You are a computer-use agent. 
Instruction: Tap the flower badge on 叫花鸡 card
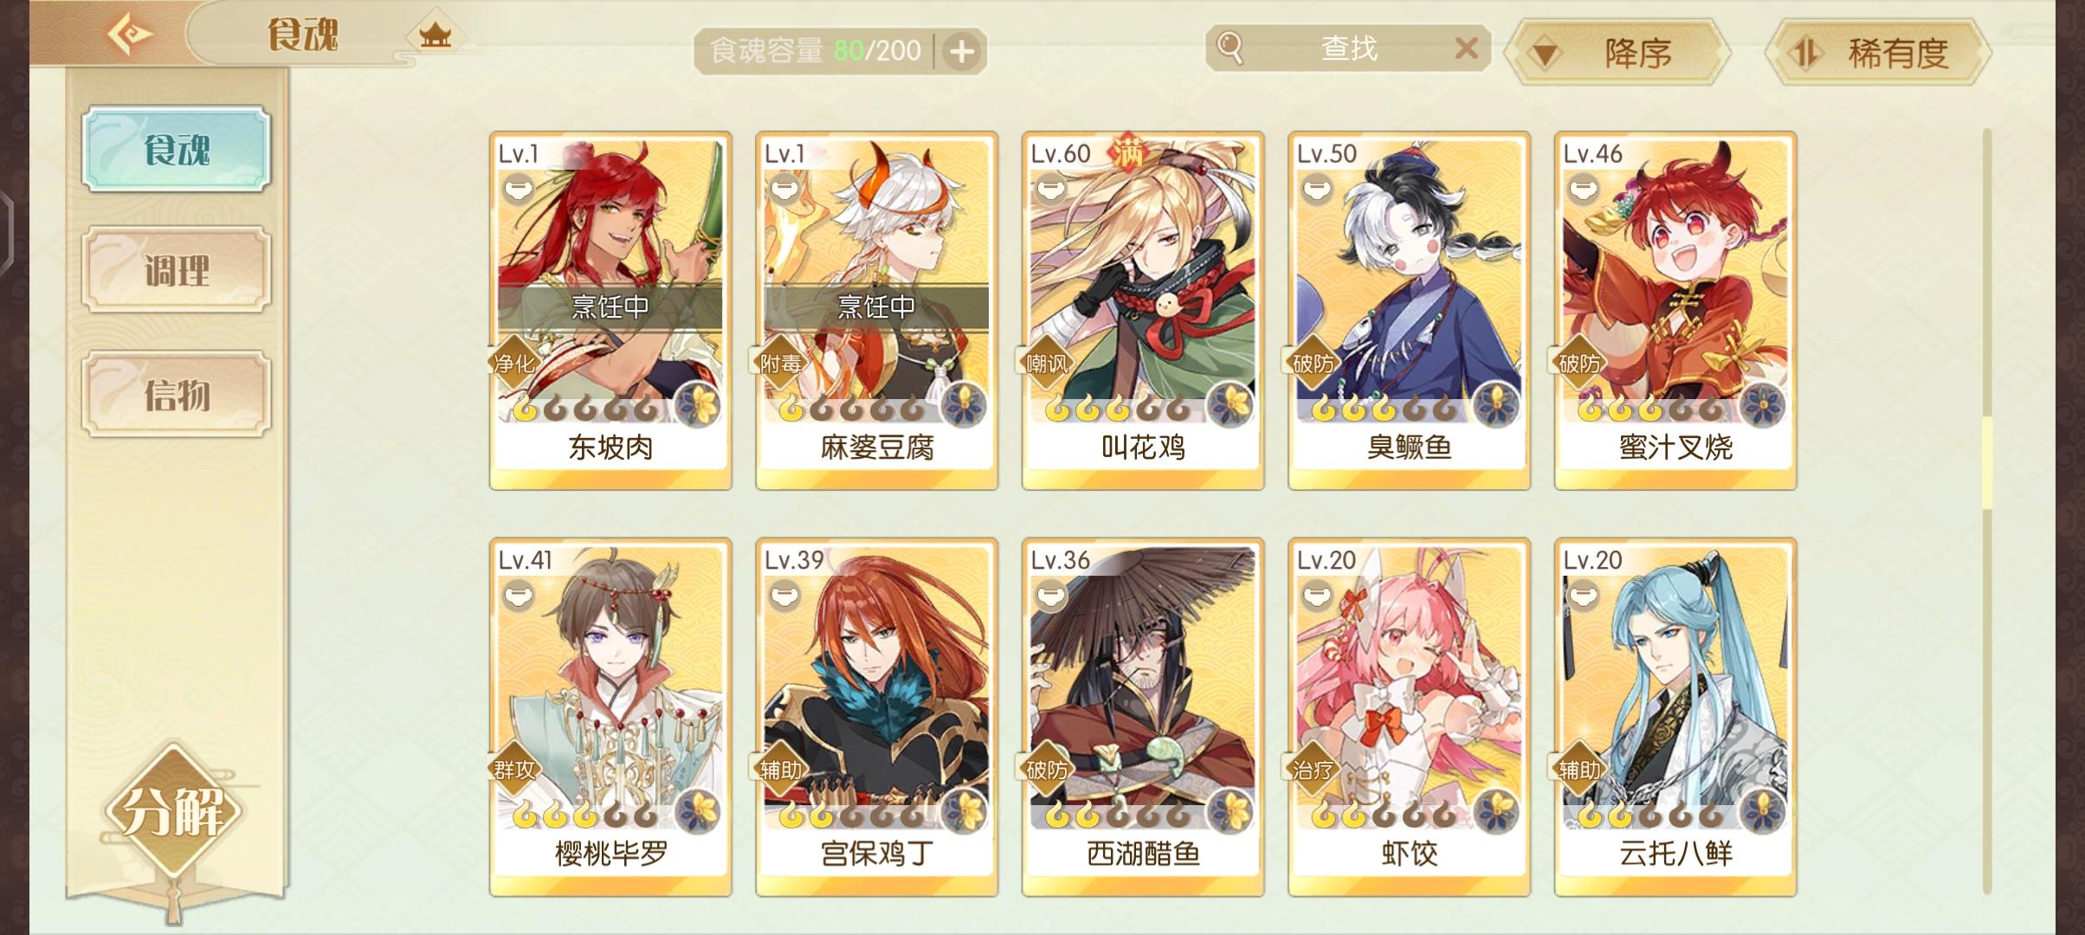pos(1230,403)
